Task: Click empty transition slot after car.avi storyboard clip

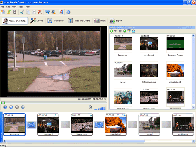Action: (166, 125)
